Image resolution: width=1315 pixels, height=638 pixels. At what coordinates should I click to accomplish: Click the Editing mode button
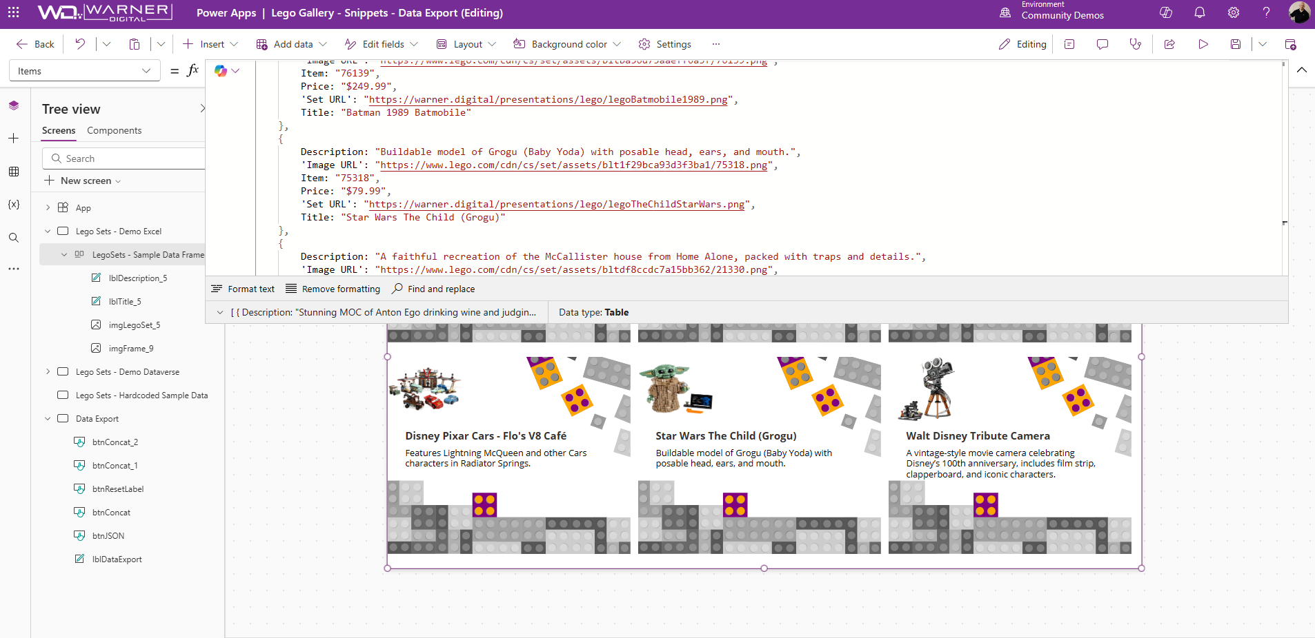tap(1022, 44)
